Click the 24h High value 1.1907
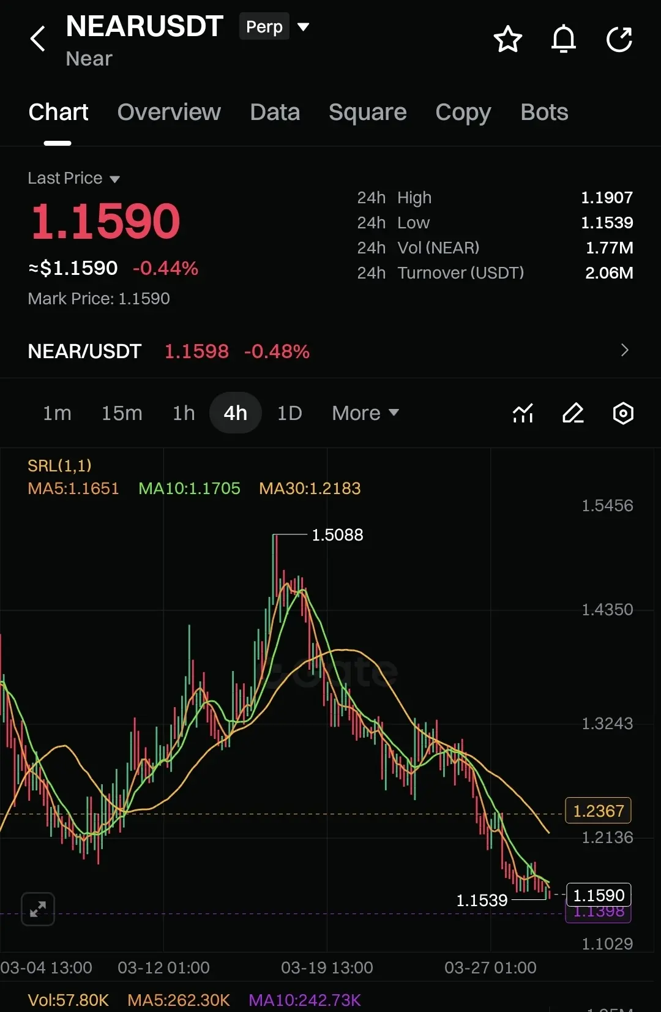Screen dimensions: 661x1012 pyautogui.click(x=607, y=198)
